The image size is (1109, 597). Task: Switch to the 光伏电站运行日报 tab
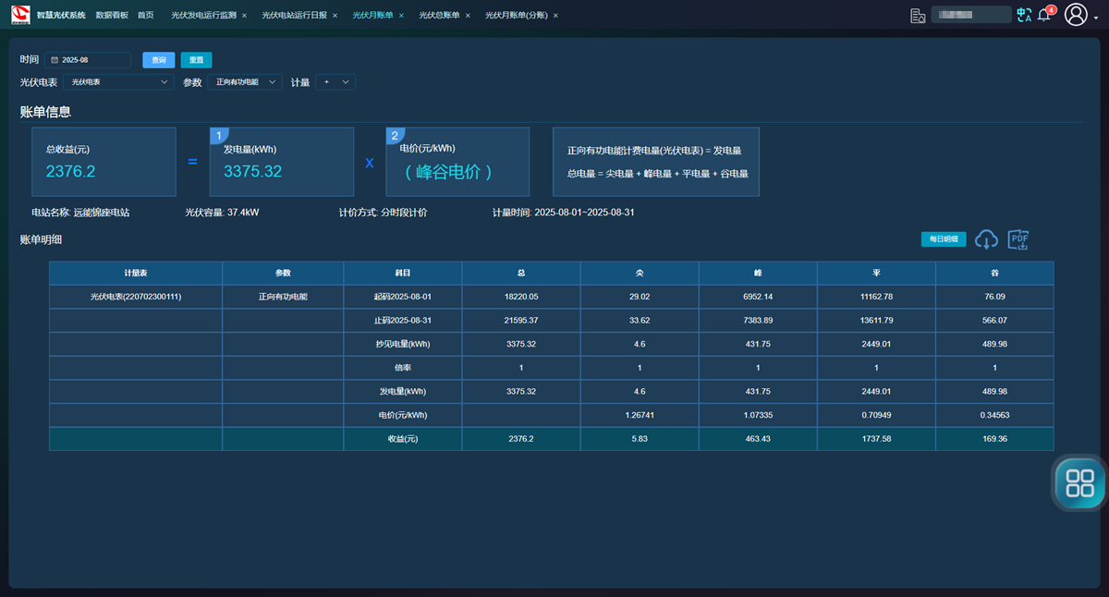click(294, 16)
